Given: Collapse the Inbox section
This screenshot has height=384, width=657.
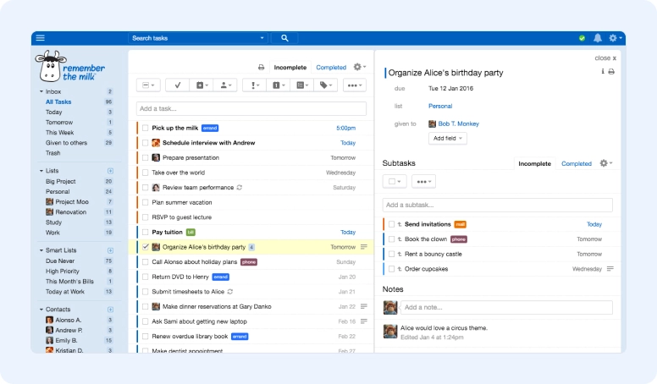Looking at the screenshot, I should point(41,91).
